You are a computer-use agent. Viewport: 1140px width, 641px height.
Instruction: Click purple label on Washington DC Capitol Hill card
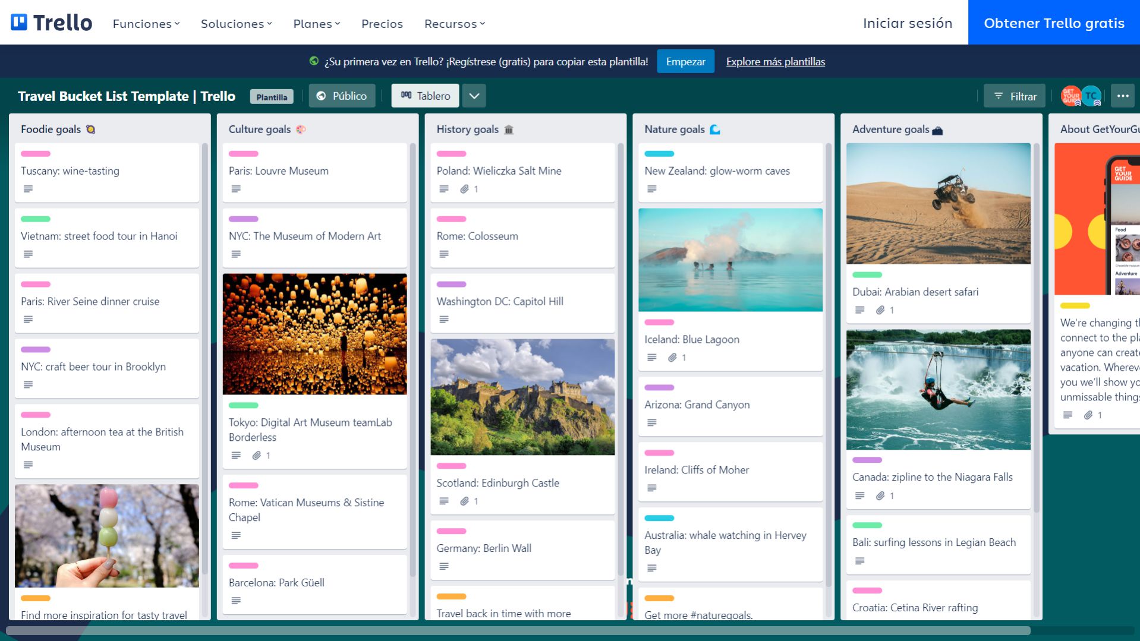451,284
